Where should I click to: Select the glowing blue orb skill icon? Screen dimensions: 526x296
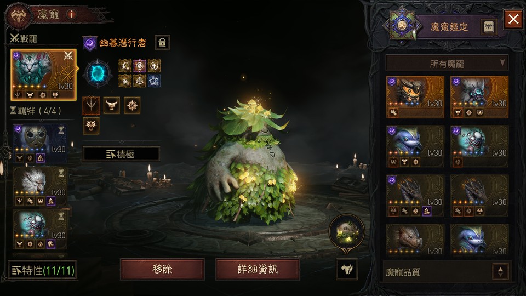tap(98, 73)
